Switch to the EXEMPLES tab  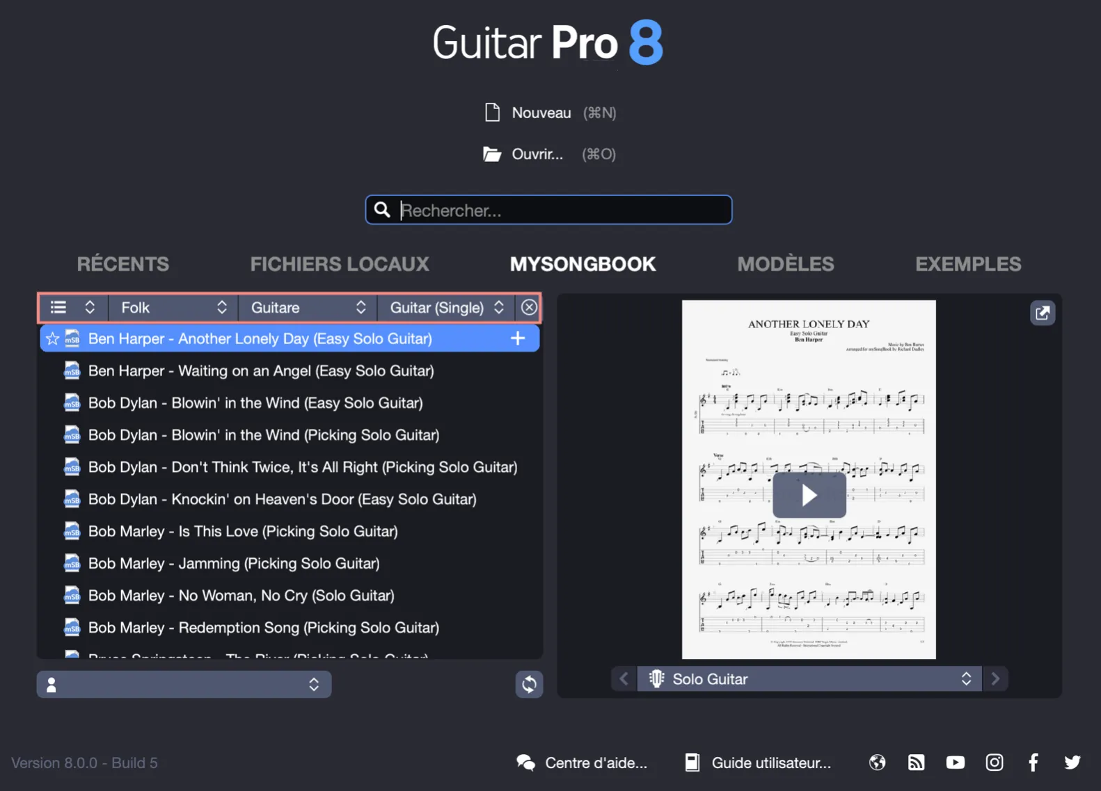(968, 264)
